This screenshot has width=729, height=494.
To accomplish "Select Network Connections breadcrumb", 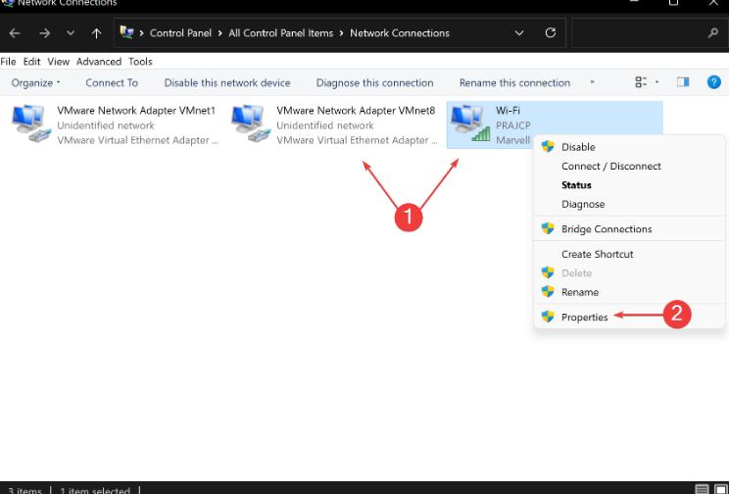I will (400, 33).
